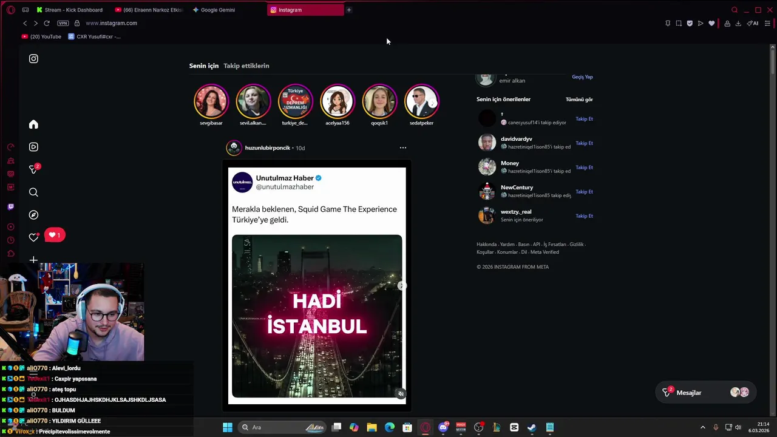
Task: Open post options three-dot menu
Action: 402,147
